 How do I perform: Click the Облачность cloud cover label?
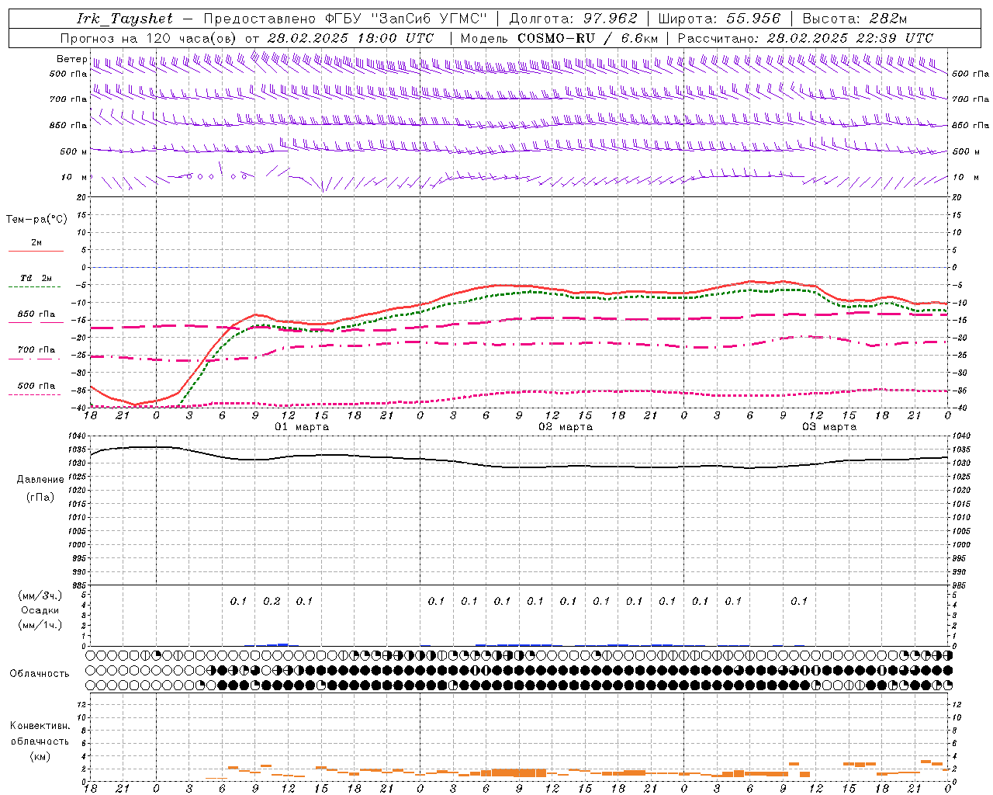40,674
